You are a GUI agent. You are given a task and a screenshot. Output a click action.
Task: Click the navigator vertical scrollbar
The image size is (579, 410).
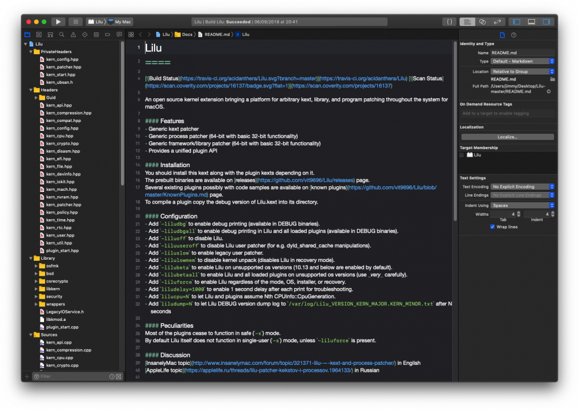click(x=122, y=113)
